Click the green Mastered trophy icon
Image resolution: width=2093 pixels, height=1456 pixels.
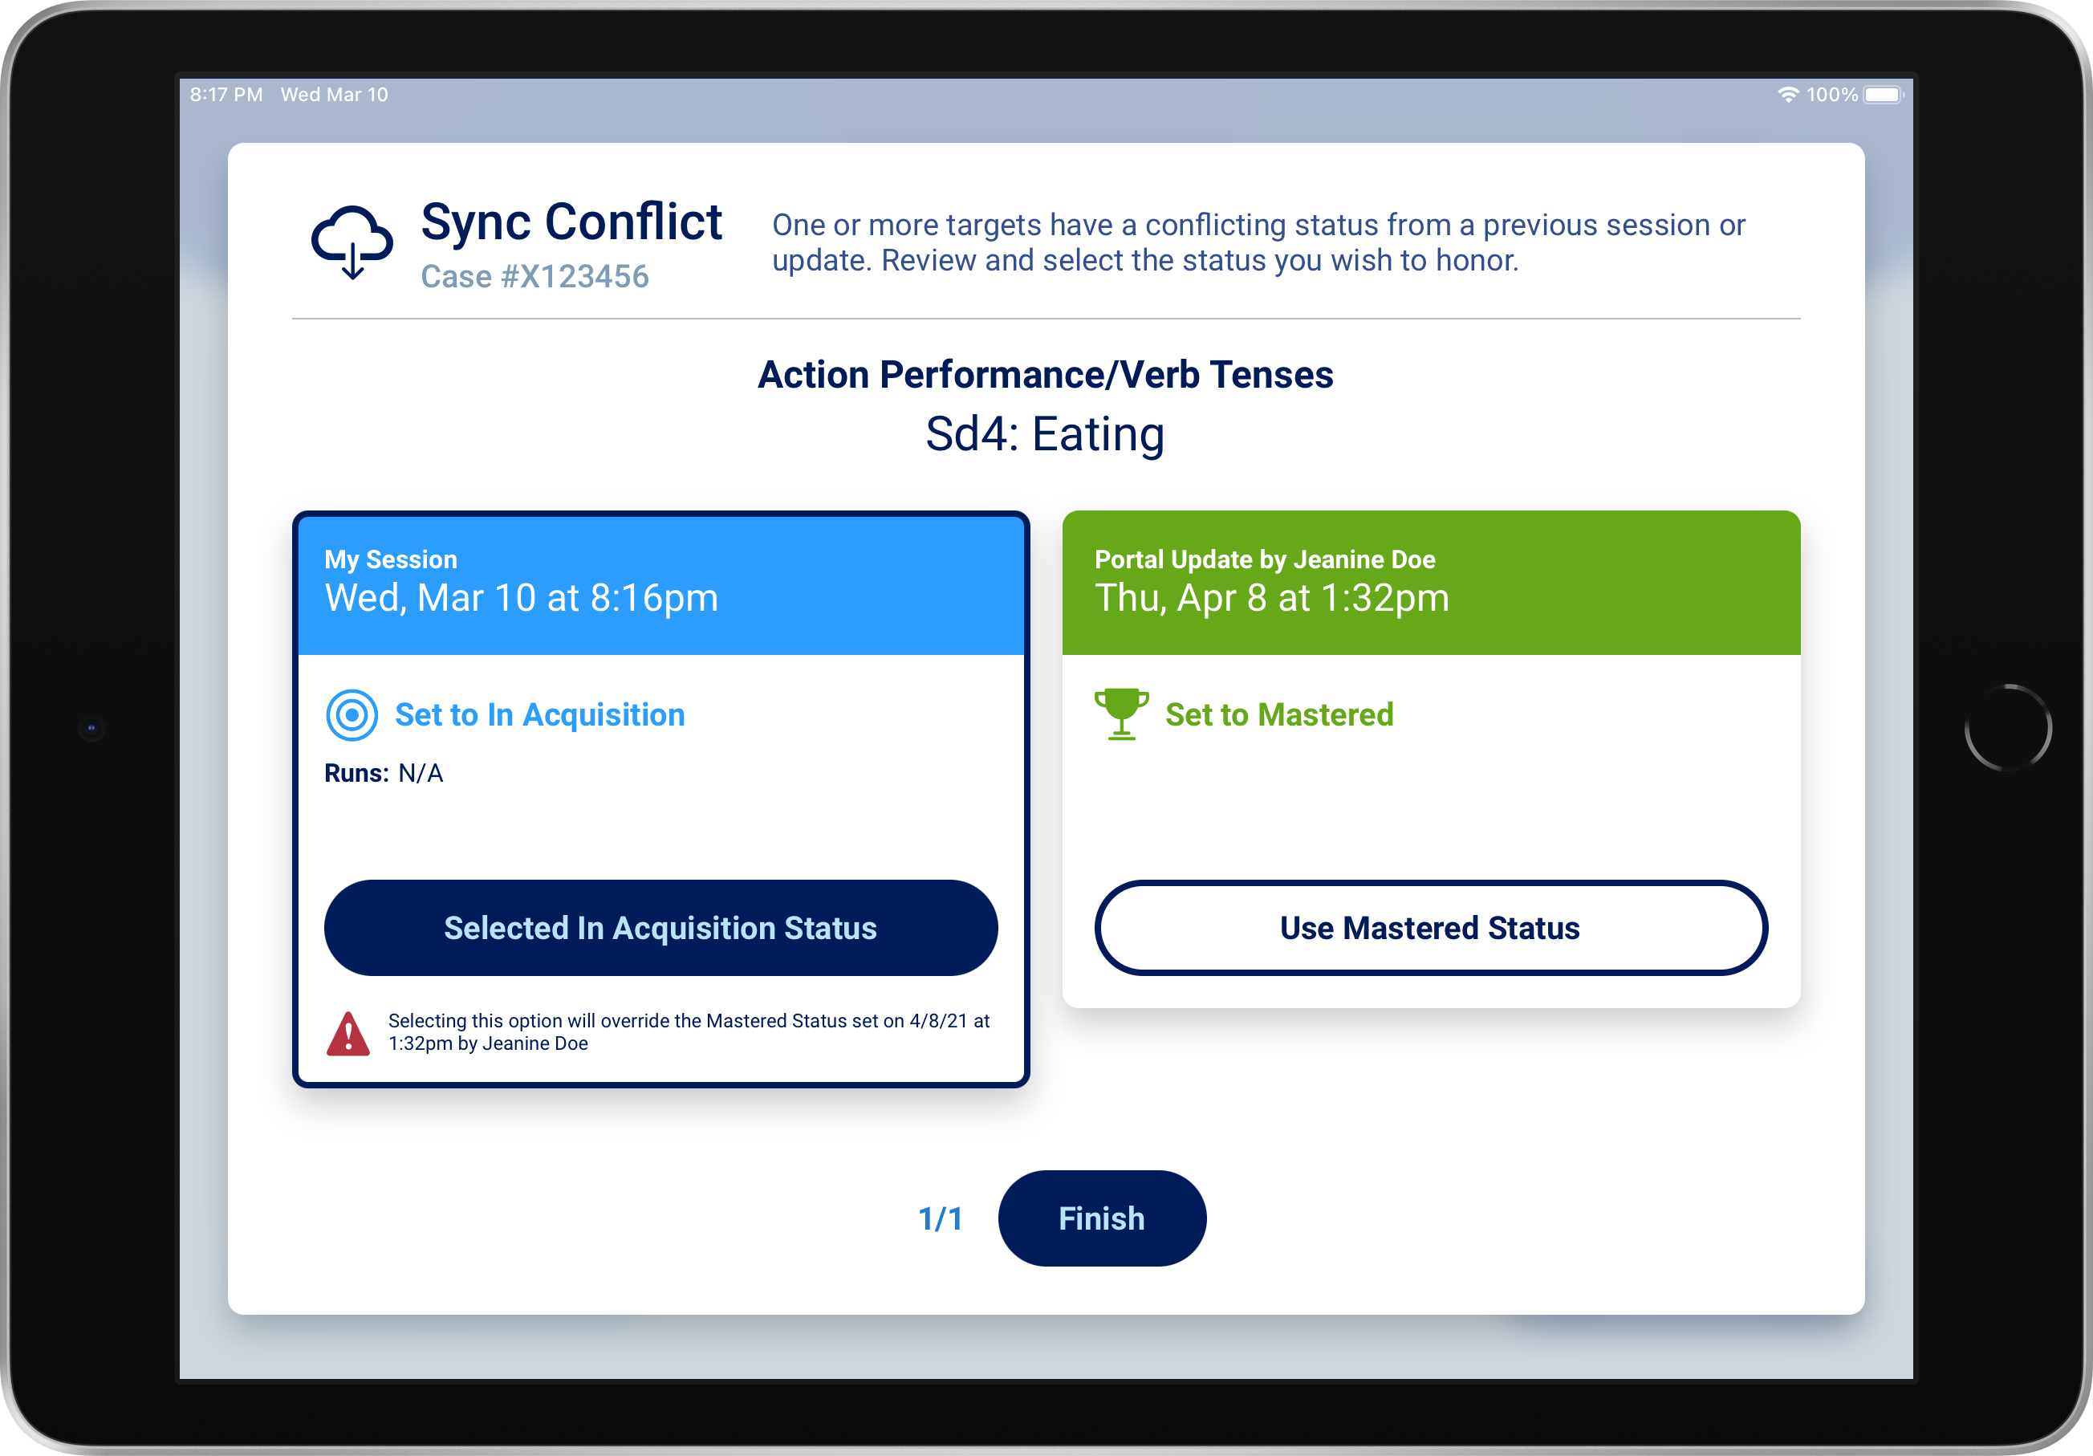(x=1121, y=714)
